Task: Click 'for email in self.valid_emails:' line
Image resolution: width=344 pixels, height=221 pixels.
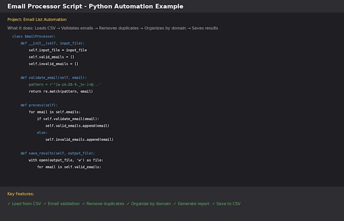Action: tap(69, 167)
